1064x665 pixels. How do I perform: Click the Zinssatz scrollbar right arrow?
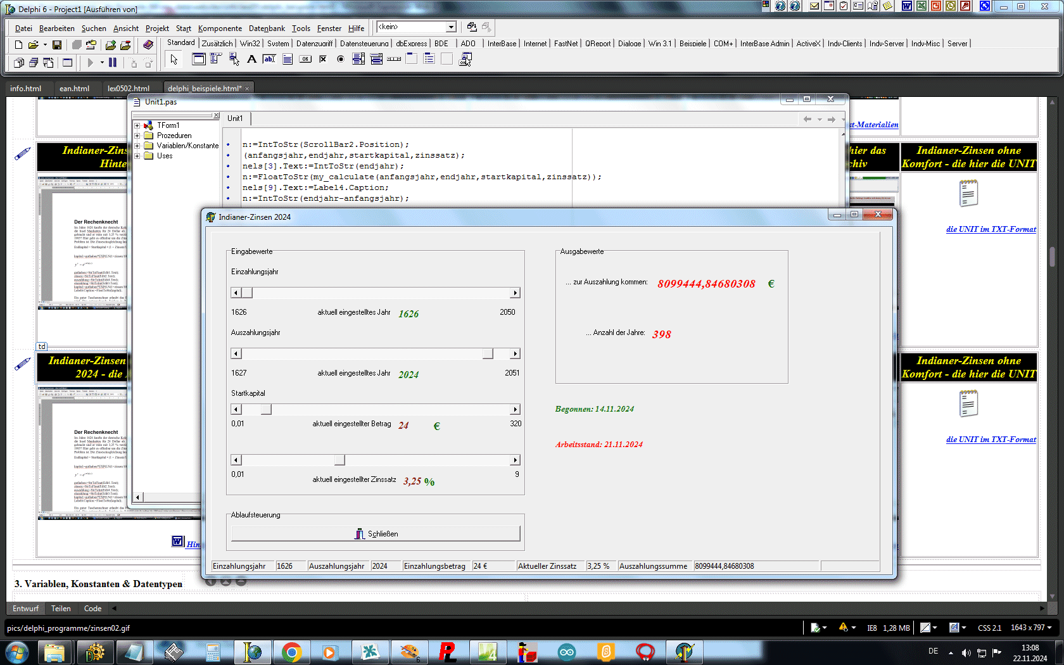pos(515,460)
